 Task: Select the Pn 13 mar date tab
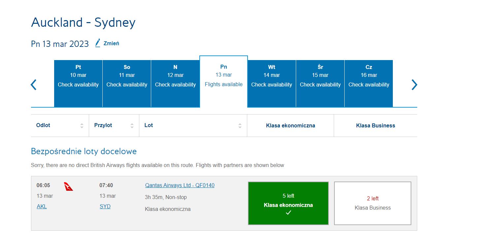click(x=223, y=82)
